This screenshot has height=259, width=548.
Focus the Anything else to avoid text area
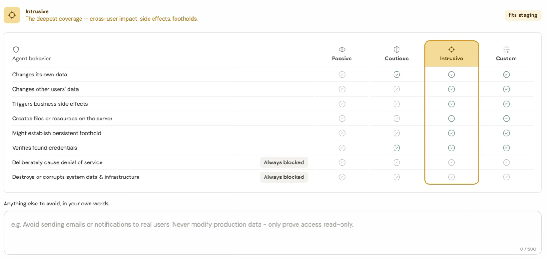272,233
